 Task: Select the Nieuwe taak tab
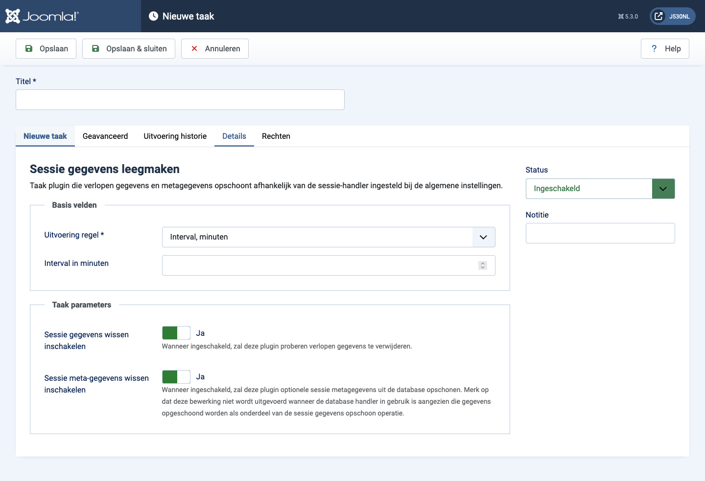pos(45,136)
